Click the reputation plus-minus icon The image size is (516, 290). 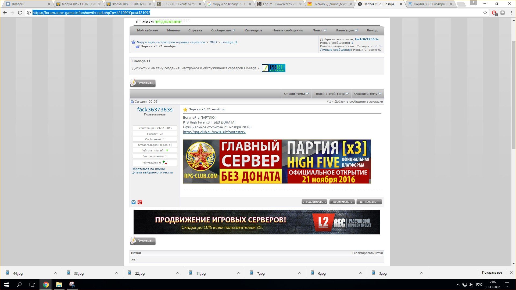click(x=164, y=162)
